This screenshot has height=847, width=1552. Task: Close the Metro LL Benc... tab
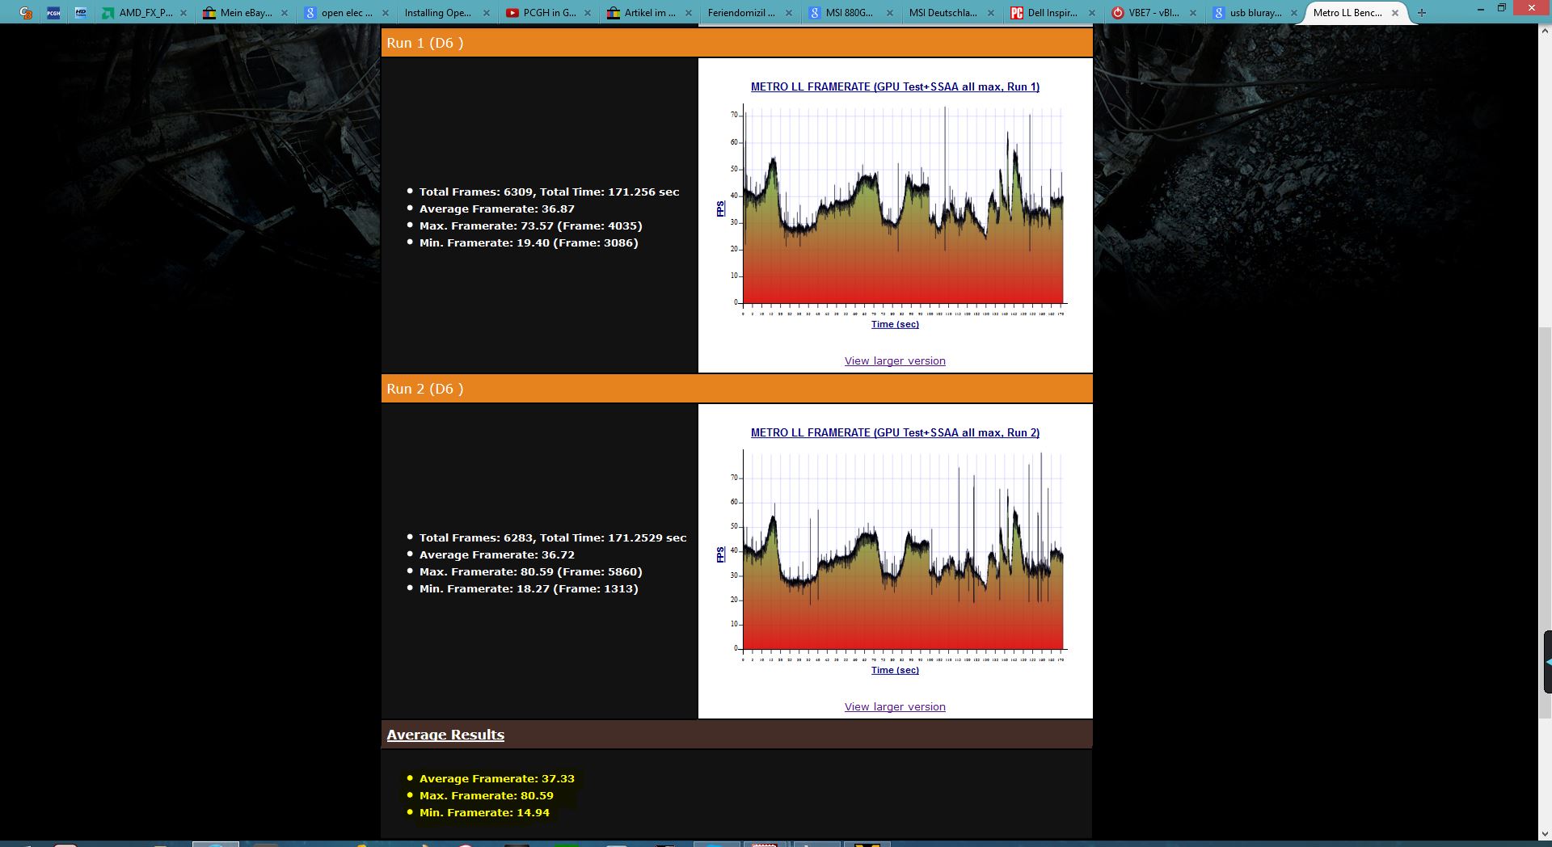[x=1395, y=13]
